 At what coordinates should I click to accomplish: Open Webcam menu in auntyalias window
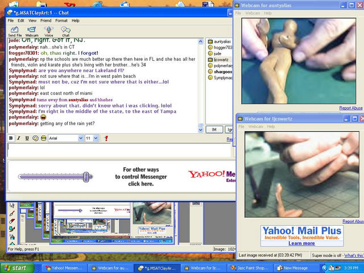point(253,13)
